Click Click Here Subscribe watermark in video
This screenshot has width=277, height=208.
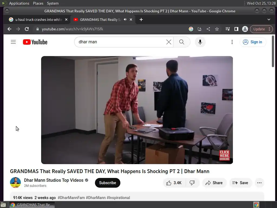(224, 155)
